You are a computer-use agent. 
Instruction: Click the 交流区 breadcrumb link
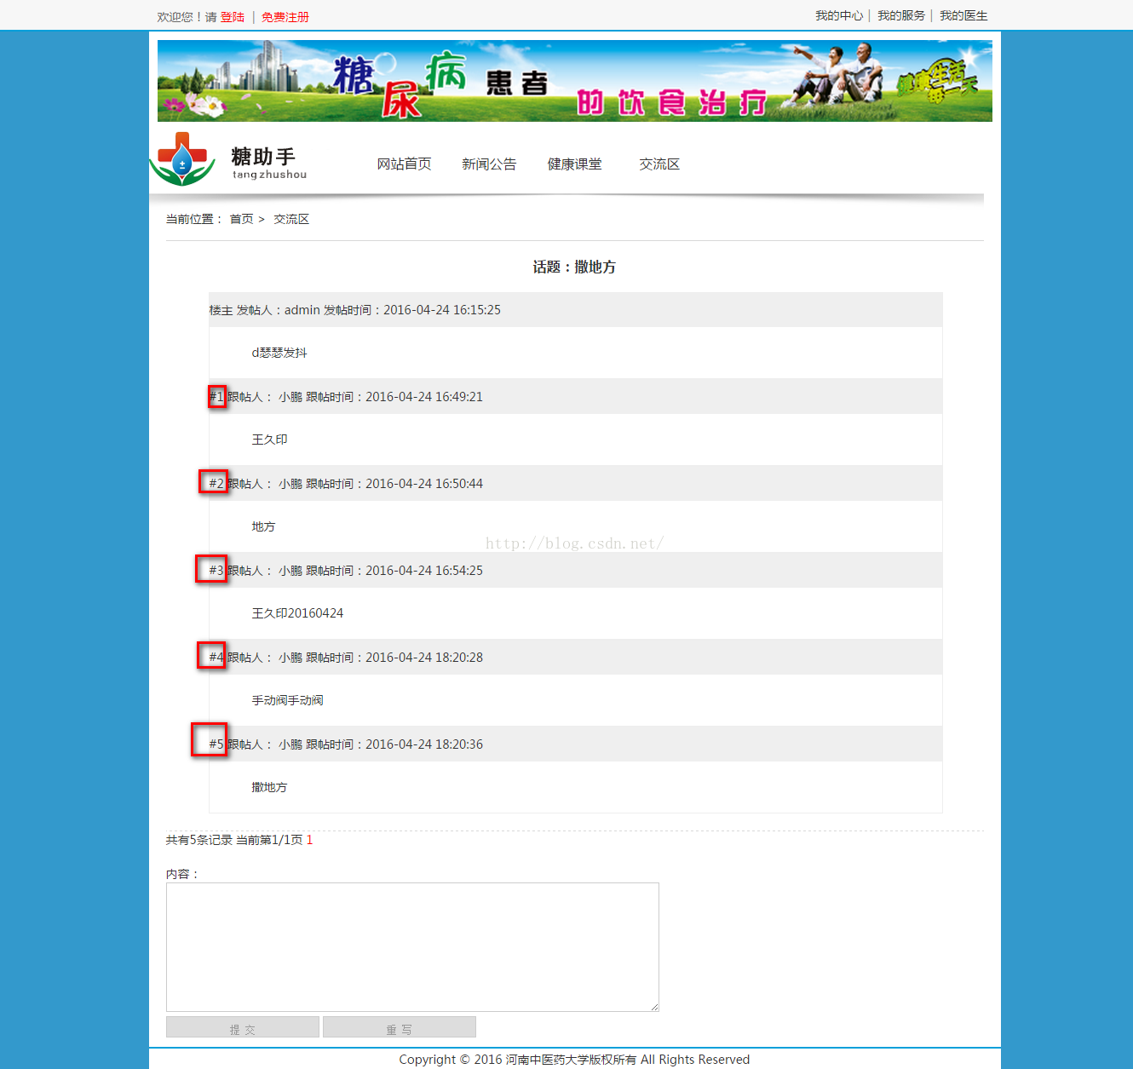[x=291, y=219]
